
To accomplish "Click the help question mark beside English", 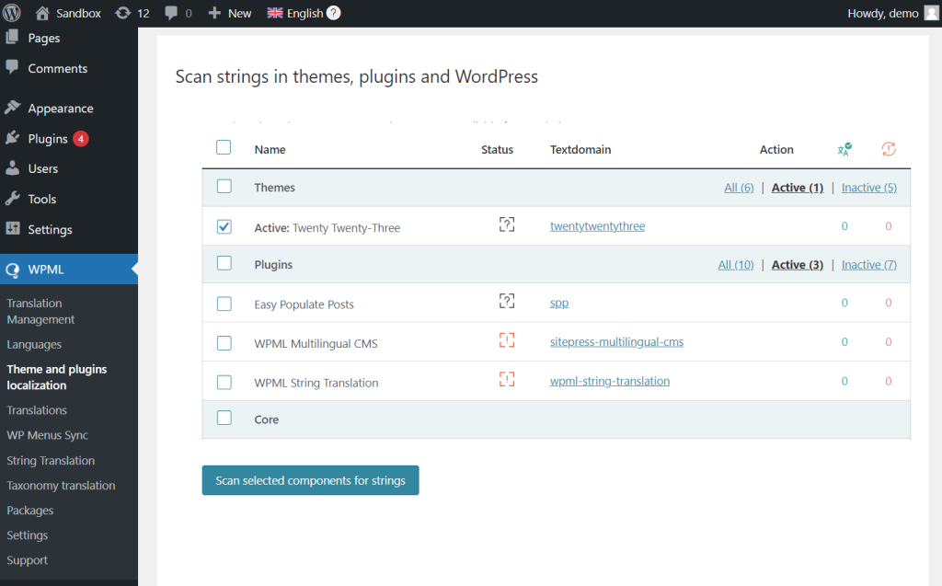I will point(333,13).
